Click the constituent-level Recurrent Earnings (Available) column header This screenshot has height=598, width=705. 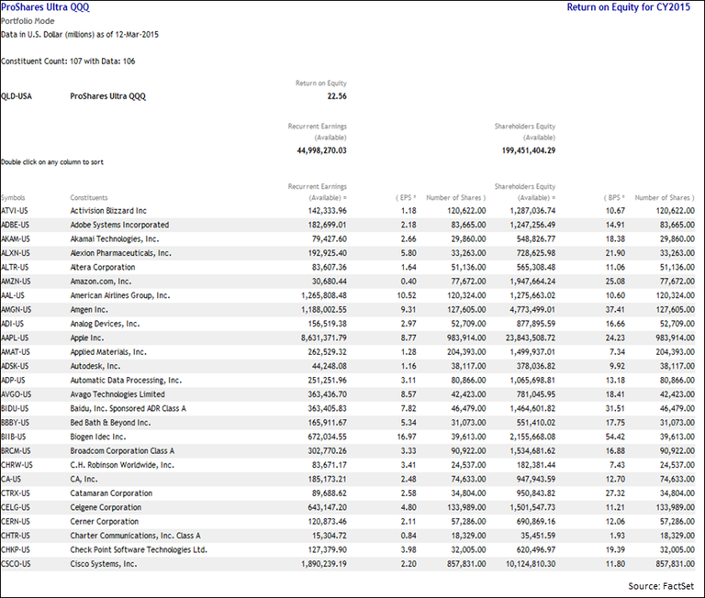(x=318, y=192)
